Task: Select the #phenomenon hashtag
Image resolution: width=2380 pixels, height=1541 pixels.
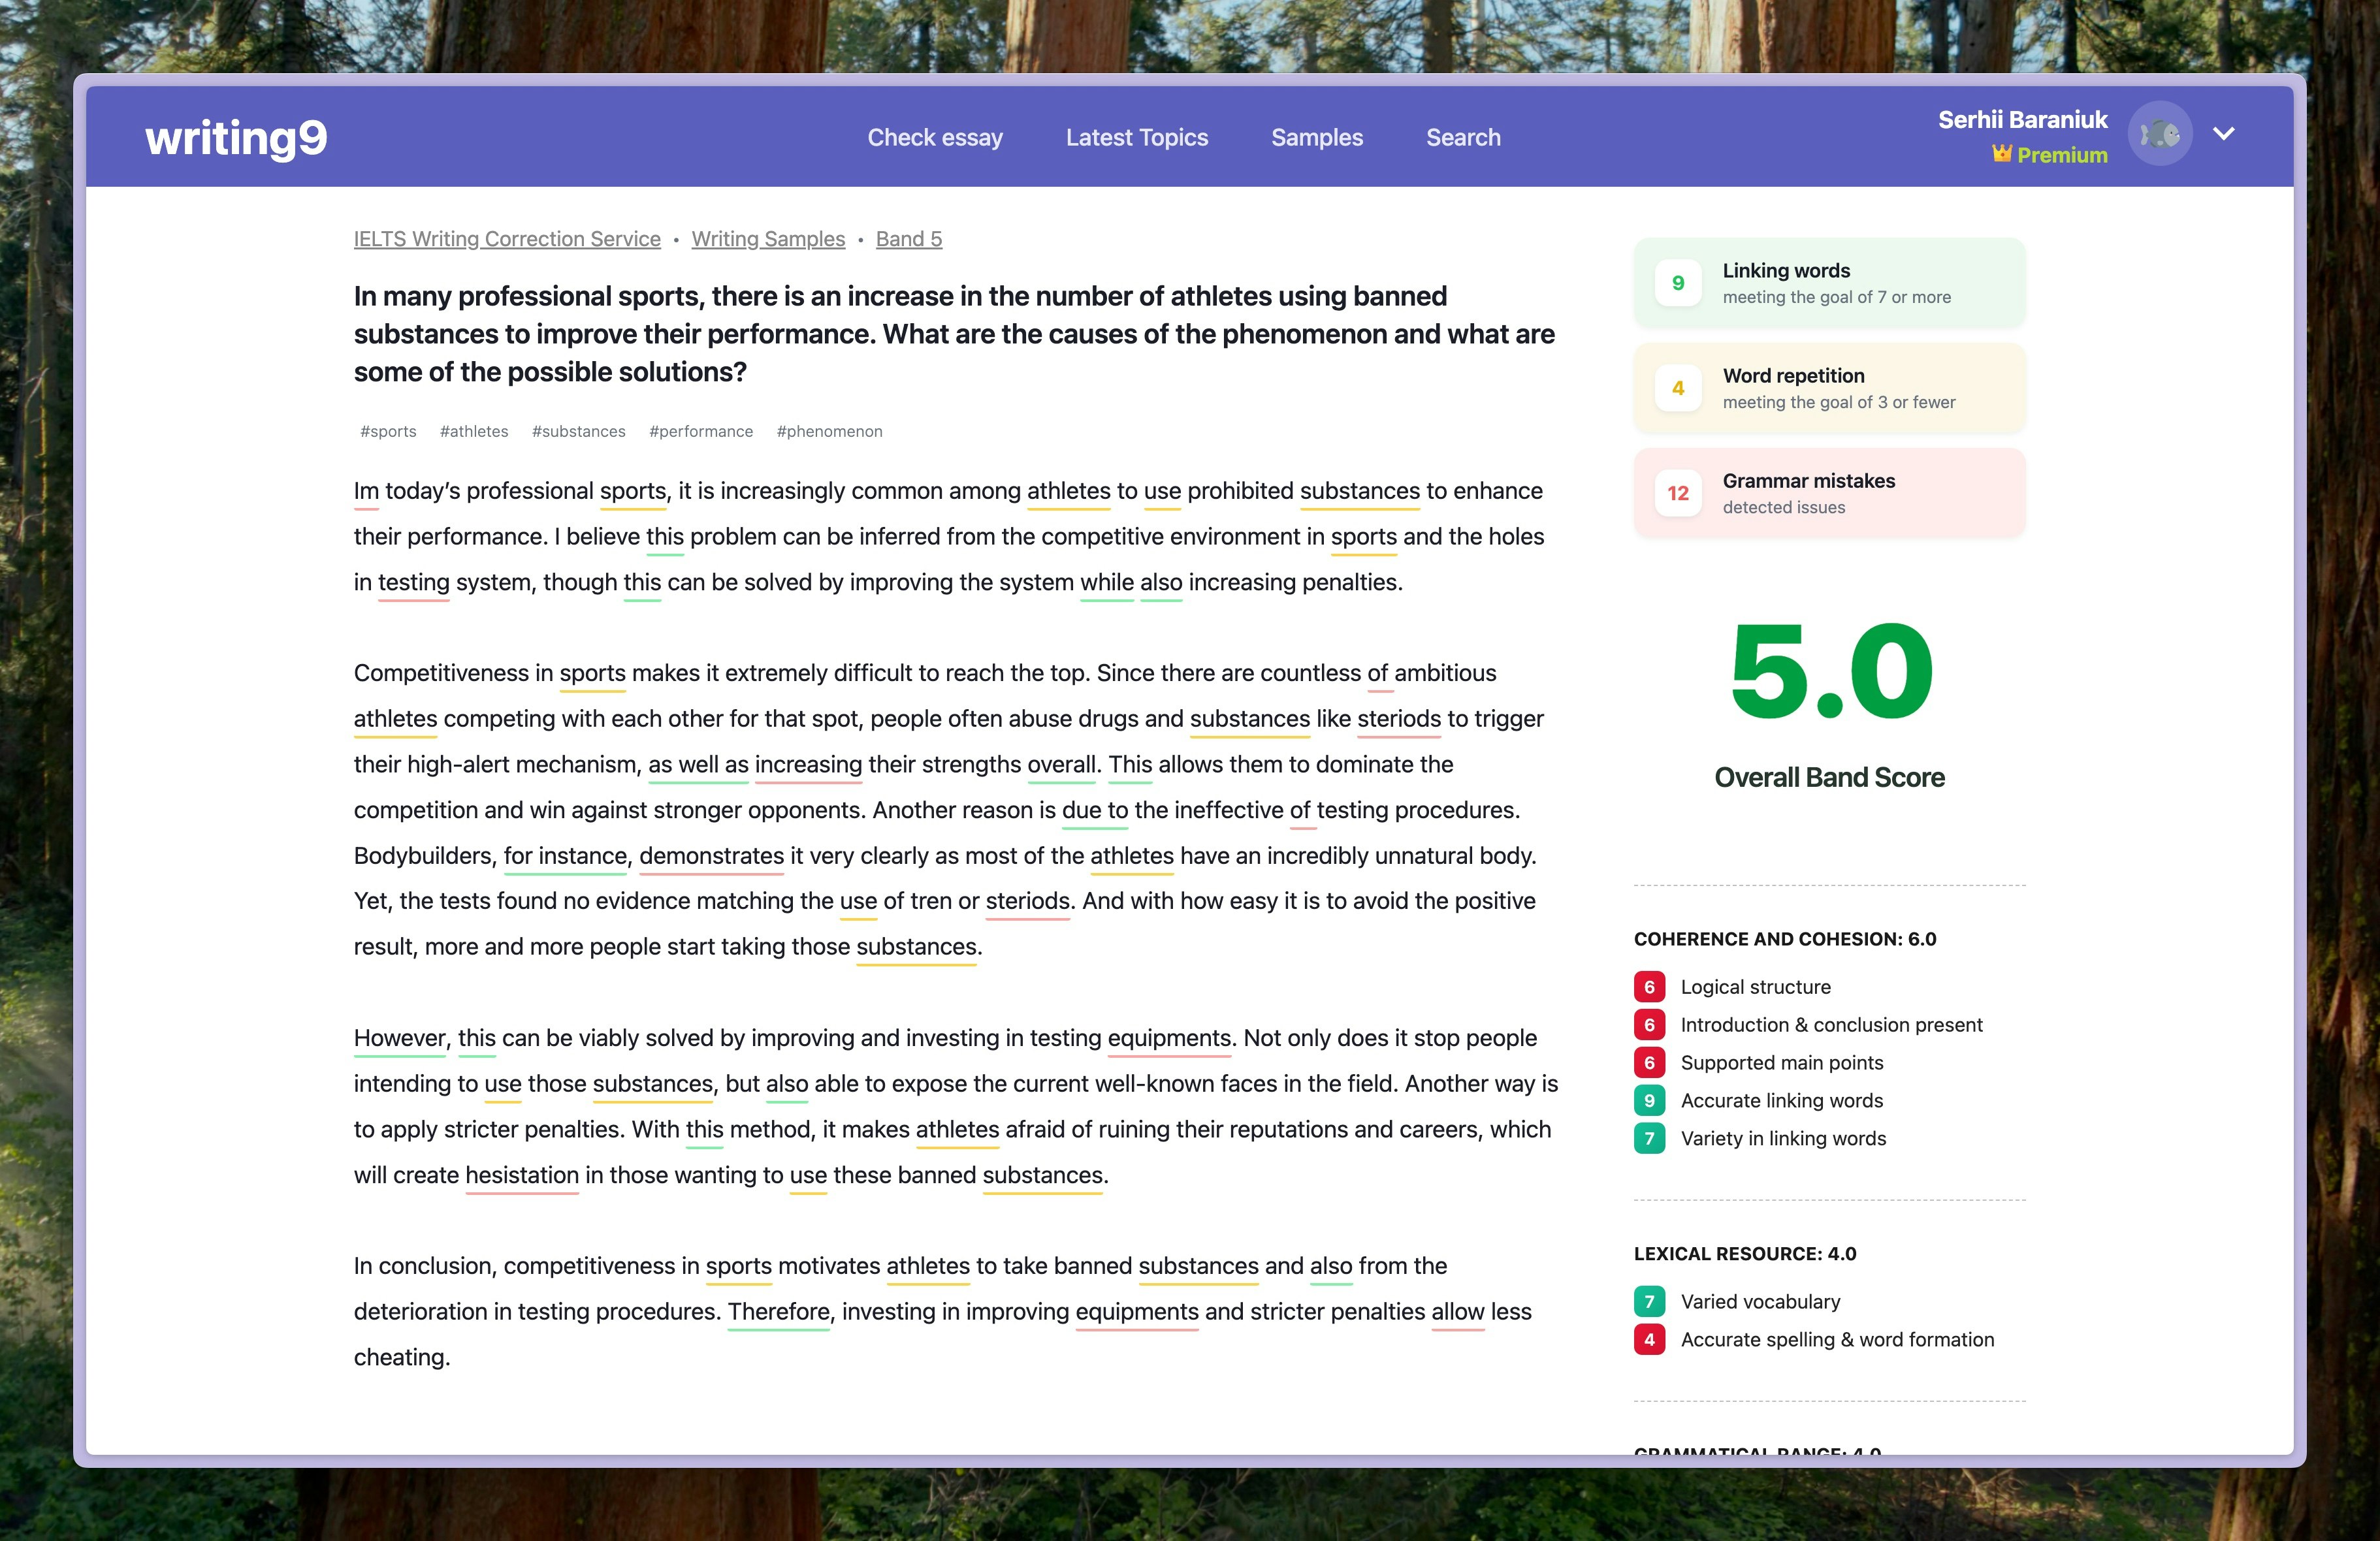Action: pyautogui.click(x=829, y=432)
